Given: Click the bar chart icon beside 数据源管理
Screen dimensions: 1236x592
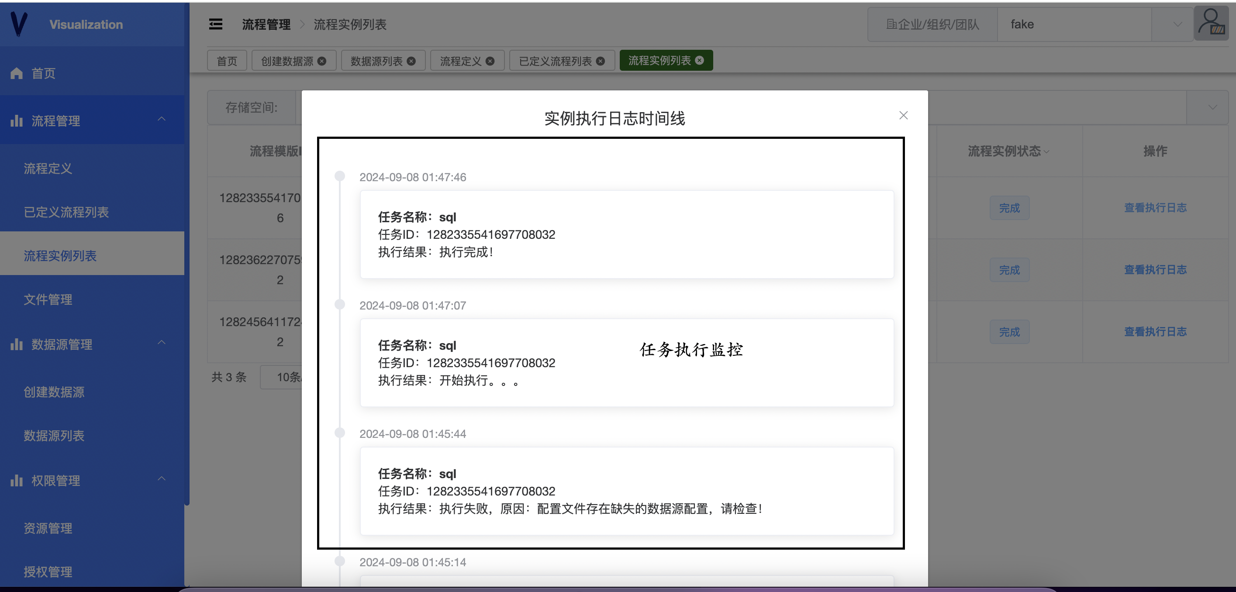Looking at the screenshot, I should (x=16, y=344).
